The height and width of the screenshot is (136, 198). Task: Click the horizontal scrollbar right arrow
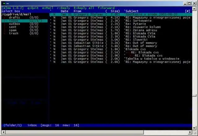[x=190, y=132]
